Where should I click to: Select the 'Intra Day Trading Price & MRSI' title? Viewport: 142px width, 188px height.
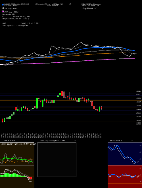(58, 141)
